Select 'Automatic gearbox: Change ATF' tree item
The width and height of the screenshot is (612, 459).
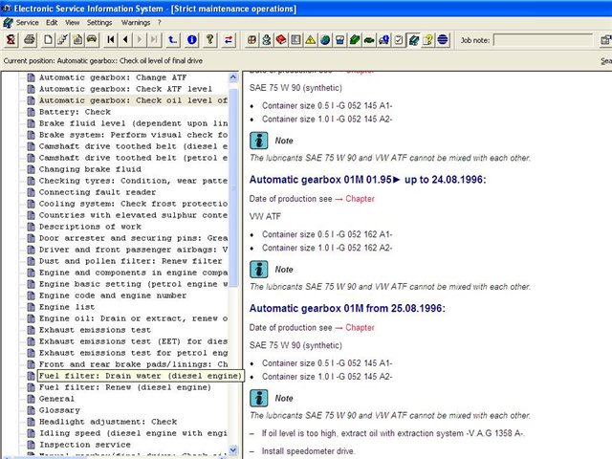tap(113, 77)
